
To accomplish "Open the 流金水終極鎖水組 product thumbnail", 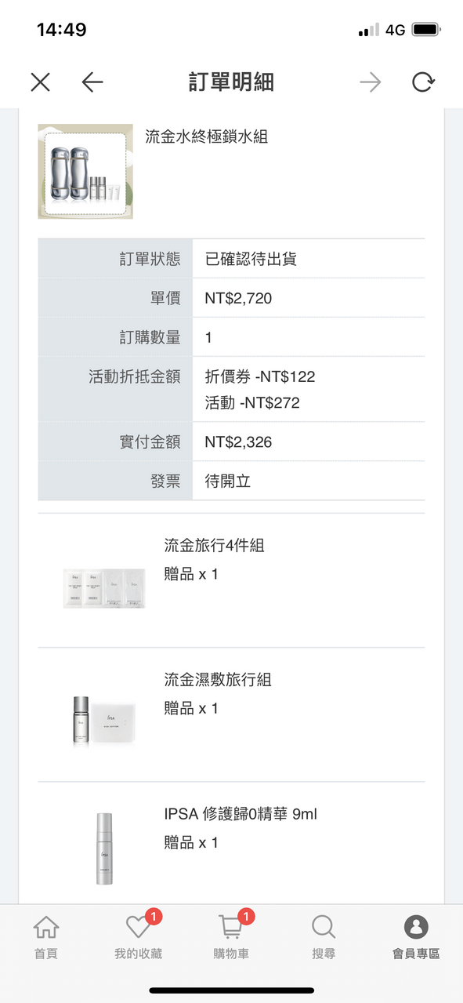I will (85, 170).
